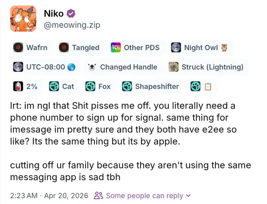Select the Fox paw label
The image size is (267, 204).
click(98, 86)
